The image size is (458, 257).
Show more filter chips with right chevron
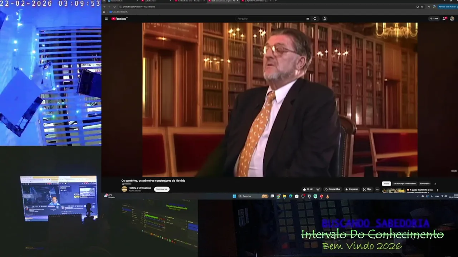click(x=435, y=183)
